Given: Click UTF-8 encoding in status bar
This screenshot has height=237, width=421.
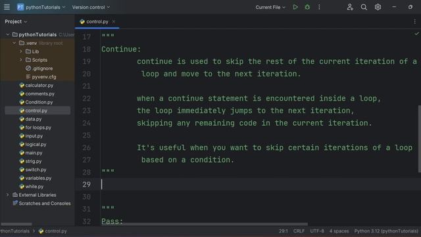Looking at the screenshot, I should [317, 231].
